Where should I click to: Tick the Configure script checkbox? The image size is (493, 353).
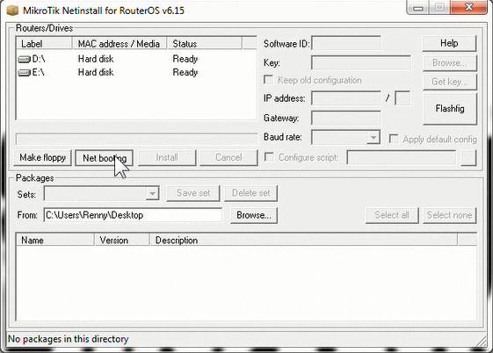click(269, 157)
